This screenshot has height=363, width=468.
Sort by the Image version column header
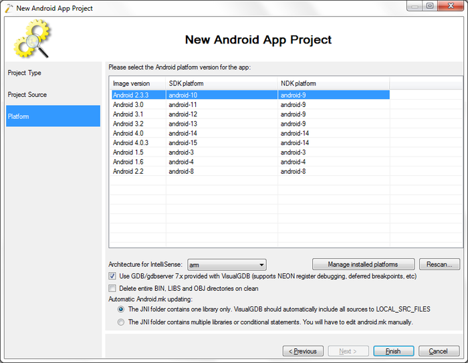[138, 84]
